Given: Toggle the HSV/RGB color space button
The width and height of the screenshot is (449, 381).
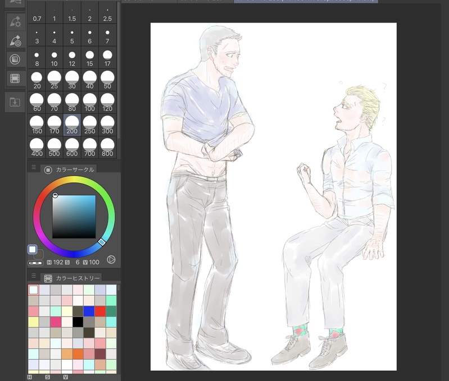Looking at the screenshot, I should tap(111, 260).
